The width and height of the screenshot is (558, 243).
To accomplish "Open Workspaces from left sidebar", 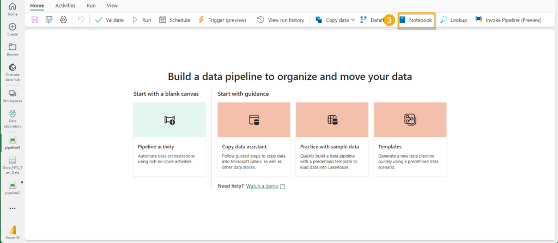I will (13, 96).
